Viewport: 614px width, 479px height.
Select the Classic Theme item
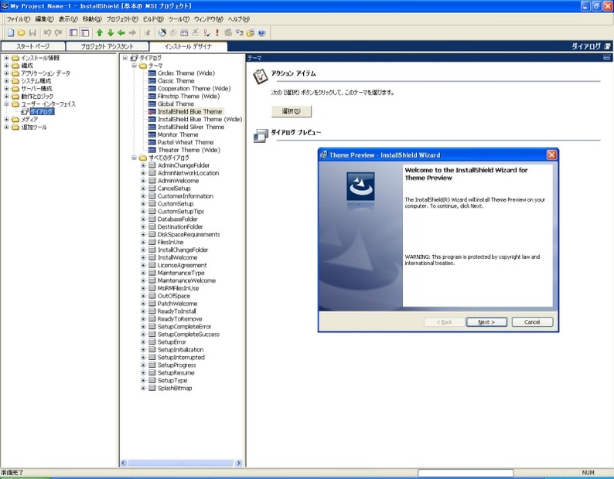(x=176, y=81)
